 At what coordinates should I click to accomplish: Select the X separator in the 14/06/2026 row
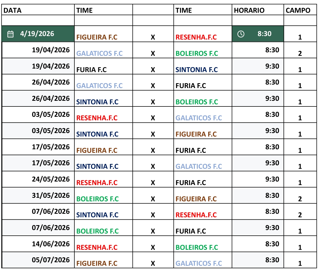click(153, 247)
